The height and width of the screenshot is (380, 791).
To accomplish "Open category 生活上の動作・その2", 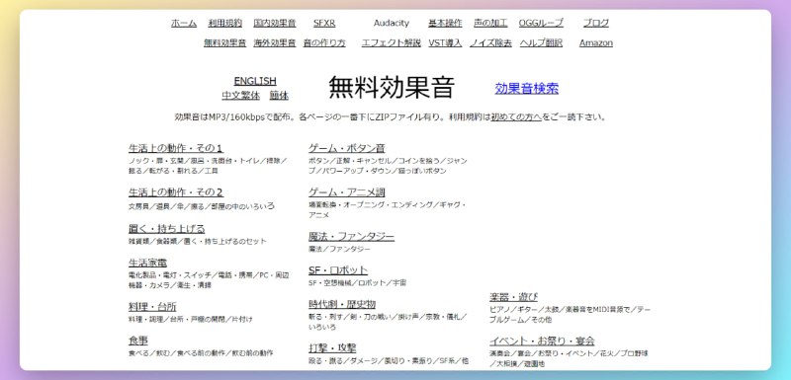I will coord(176,192).
